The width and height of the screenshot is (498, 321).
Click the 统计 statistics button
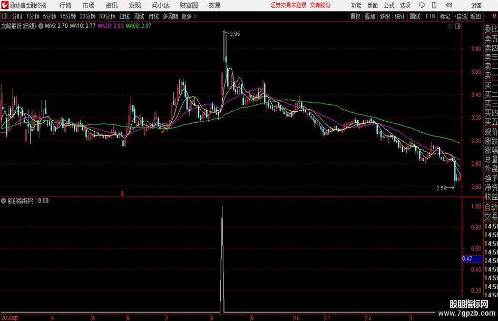coord(399,16)
